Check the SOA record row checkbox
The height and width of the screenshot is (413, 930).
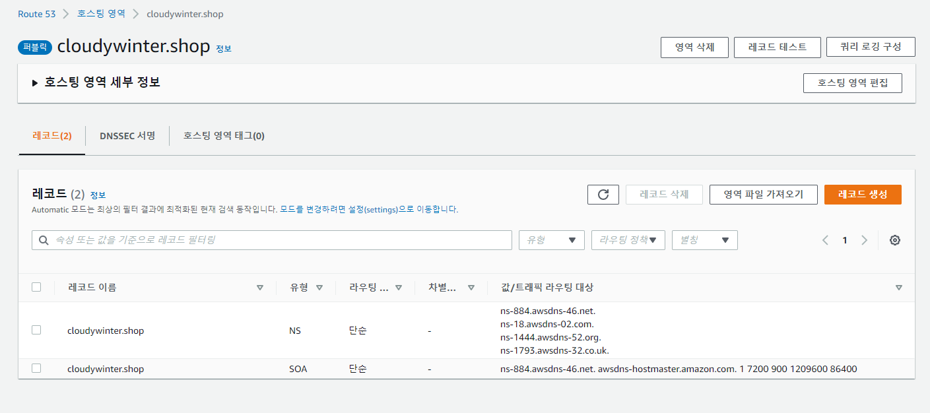(36, 368)
